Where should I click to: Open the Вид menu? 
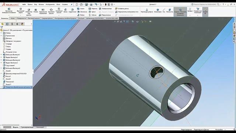coord(36,4)
